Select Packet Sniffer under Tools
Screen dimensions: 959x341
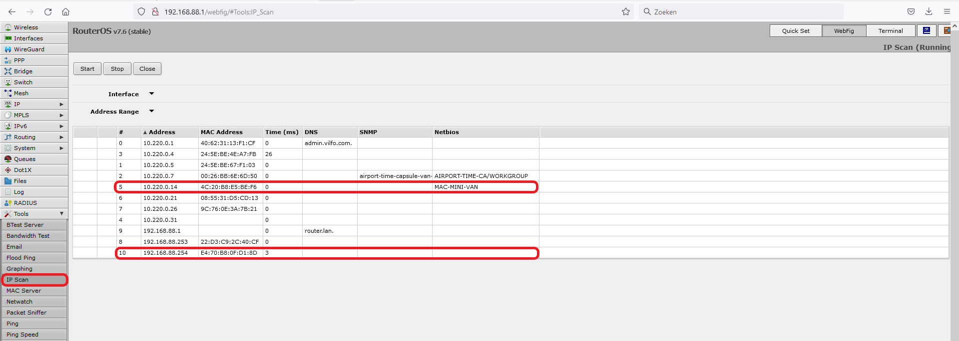coord(34,313)
